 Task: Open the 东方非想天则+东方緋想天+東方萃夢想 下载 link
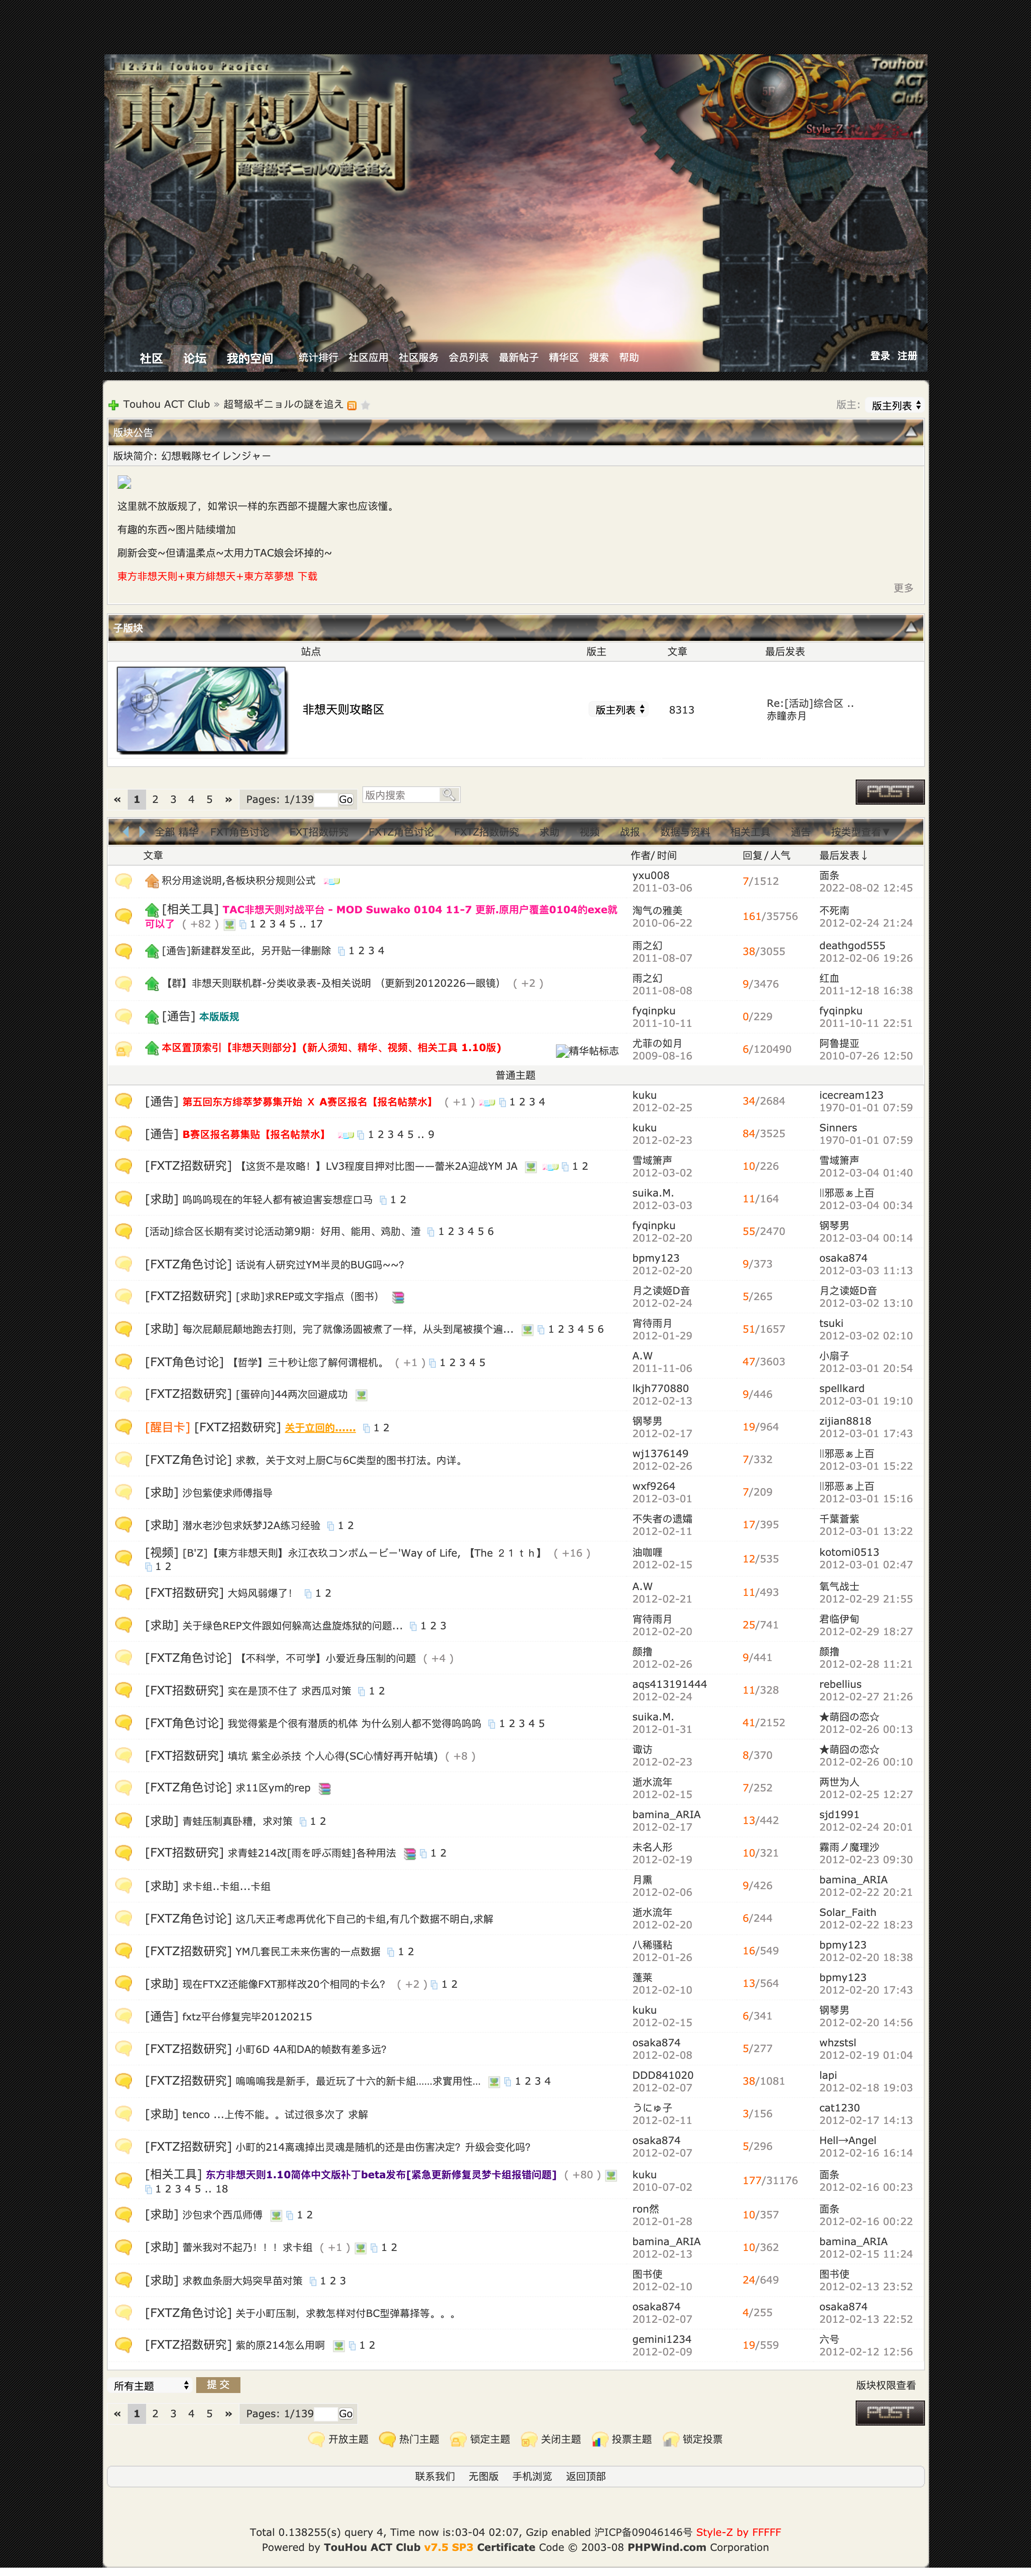217,576
